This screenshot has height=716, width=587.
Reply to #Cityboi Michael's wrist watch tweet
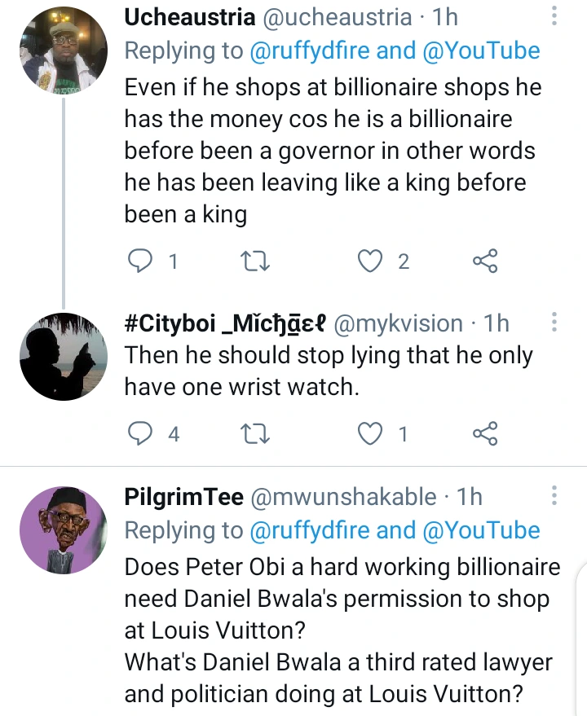click(142, 433)
